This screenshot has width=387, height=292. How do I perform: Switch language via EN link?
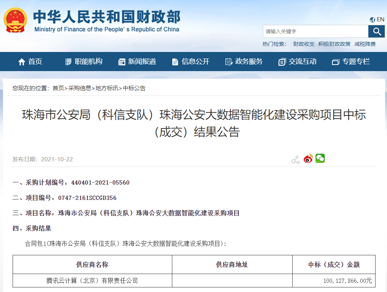click(381, 19)
